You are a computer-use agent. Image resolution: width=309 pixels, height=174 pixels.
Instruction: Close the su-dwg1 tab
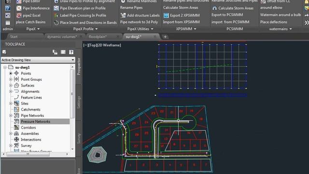[x=155, y=37]
